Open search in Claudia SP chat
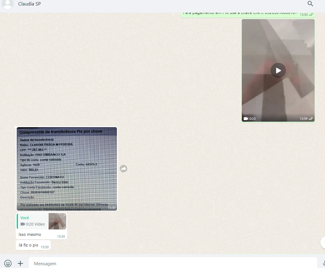The width and height of the screenshot is (325, 268). pos(310,4)
